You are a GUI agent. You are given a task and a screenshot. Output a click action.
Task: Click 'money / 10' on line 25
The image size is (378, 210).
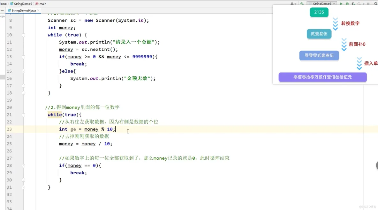coord(96,144)
